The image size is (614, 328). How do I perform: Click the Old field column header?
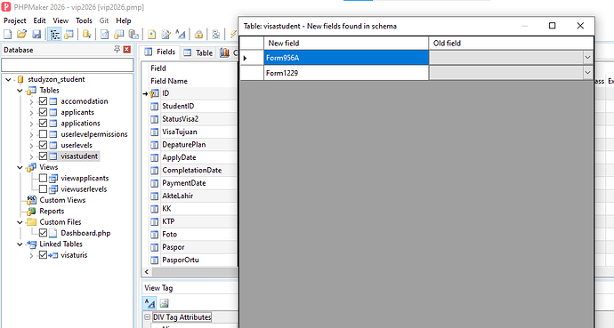[x=511, y=43]
